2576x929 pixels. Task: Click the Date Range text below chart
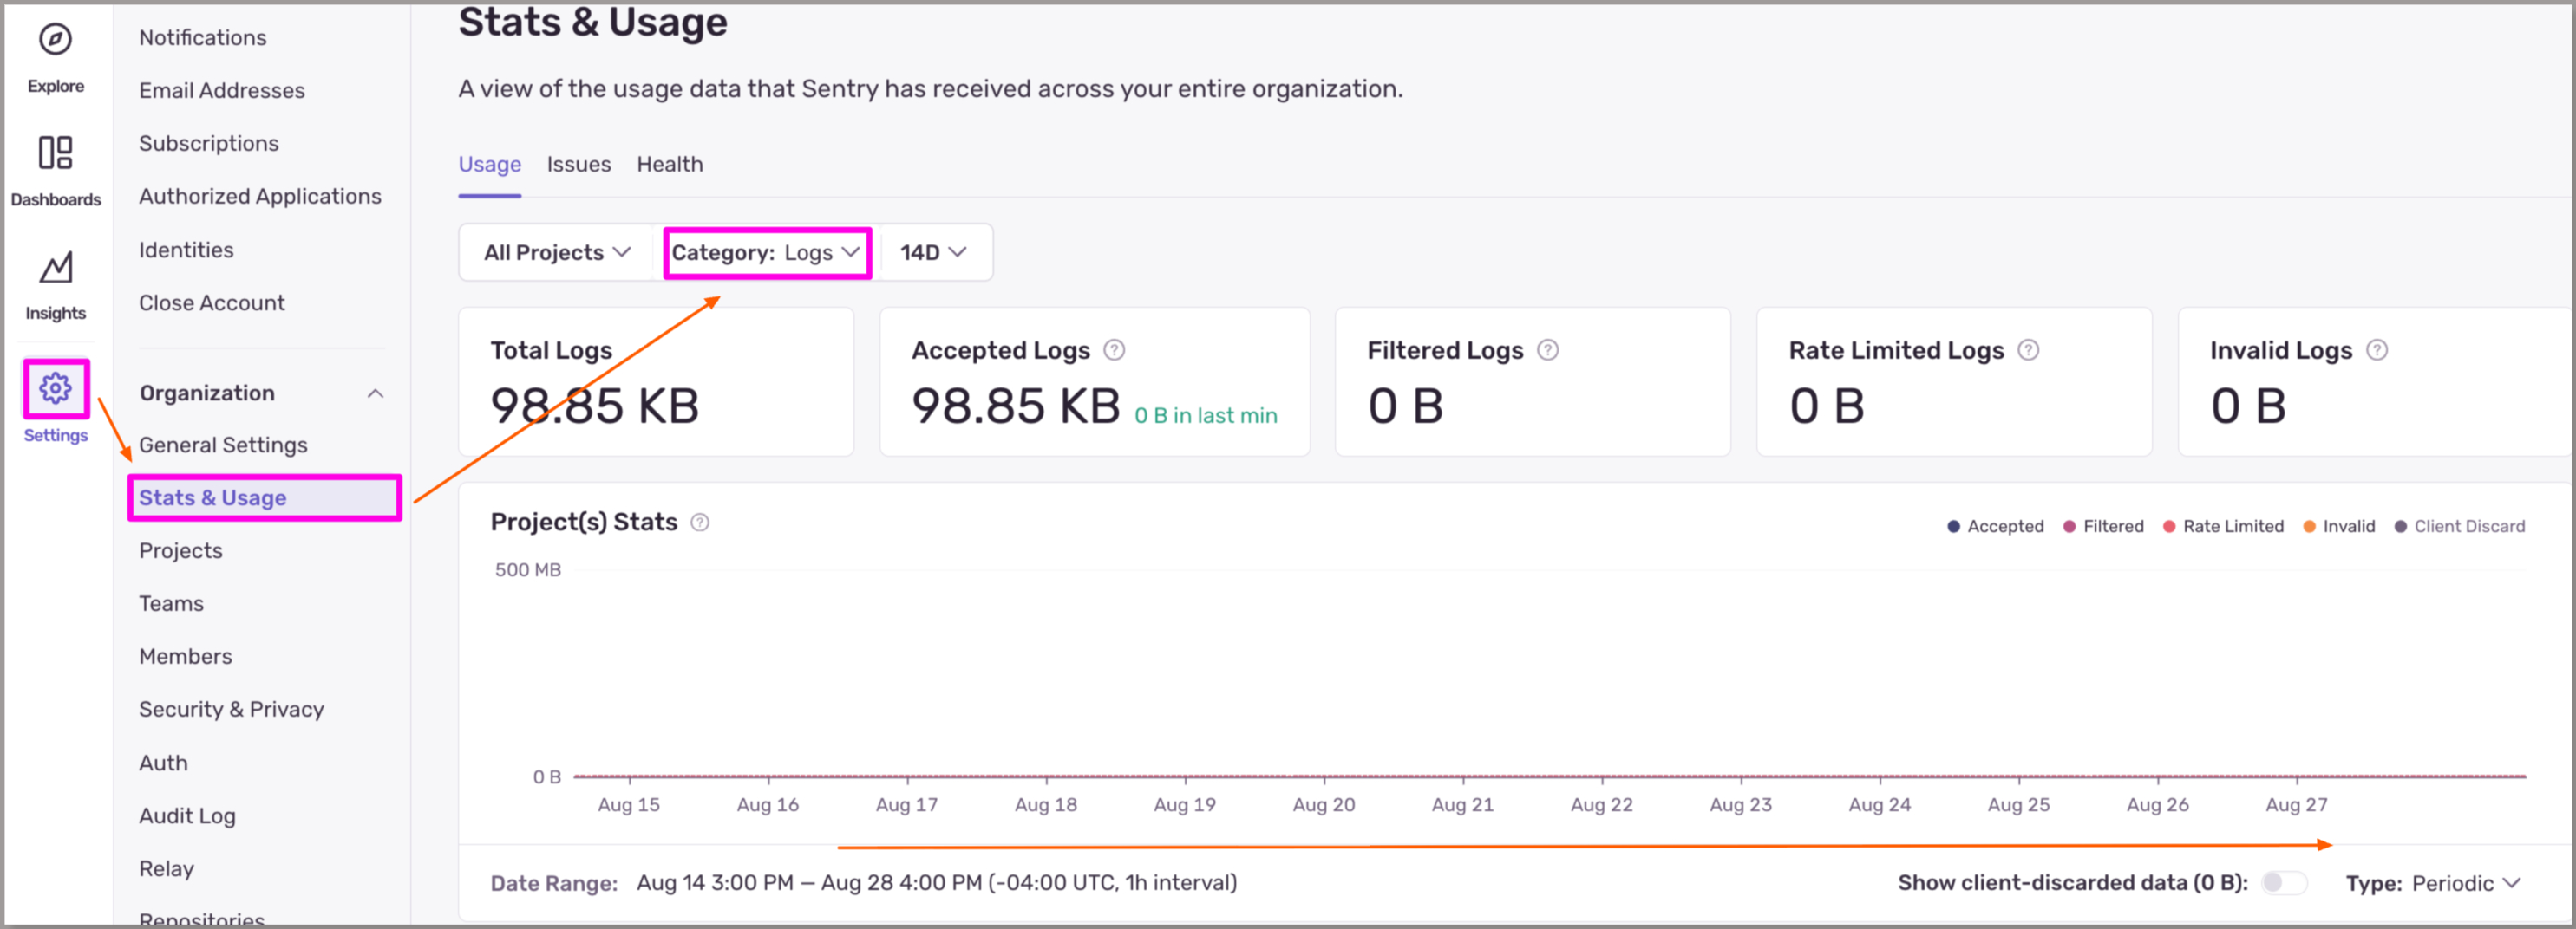click(863, 883)
